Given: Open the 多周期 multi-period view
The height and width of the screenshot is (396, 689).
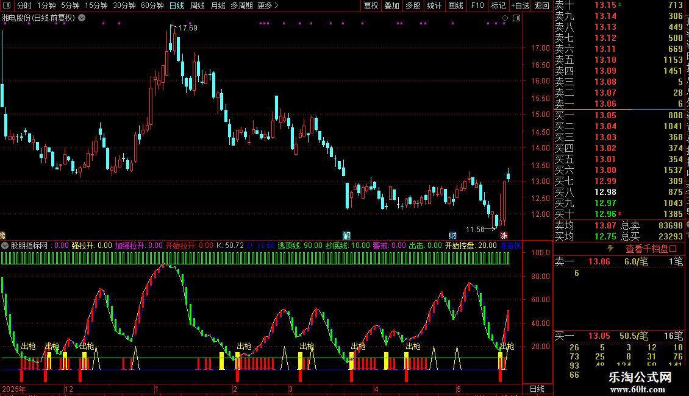Looking at the screenshot, I should (241, 5).
